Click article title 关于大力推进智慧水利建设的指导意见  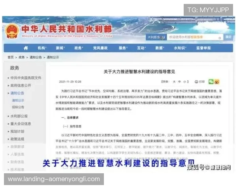pyautogui.click(x=139, y=72)
